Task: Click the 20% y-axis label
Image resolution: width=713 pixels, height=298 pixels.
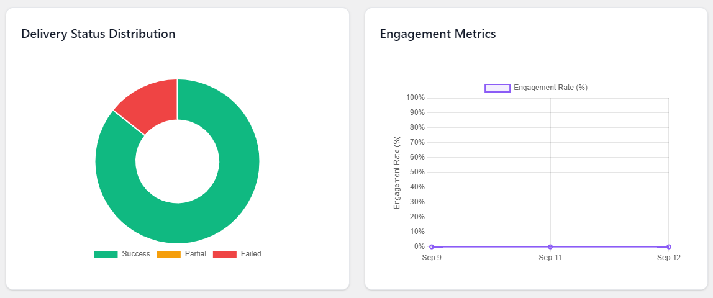Action: [x=417, y=217]
